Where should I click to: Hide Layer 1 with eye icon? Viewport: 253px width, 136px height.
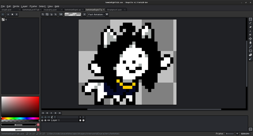(x=42, y=120)
